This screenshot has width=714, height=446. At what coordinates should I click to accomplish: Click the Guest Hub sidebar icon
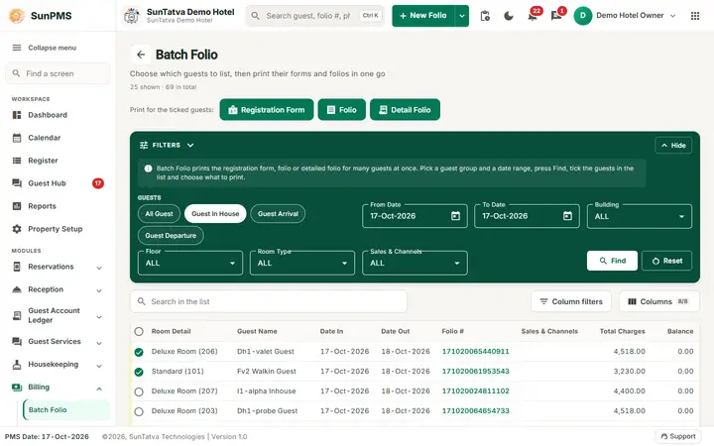17,183
